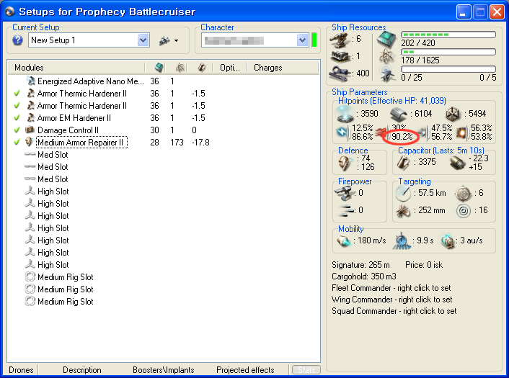
Task: Click the explosive resistance icon
Action: (462, 132)
